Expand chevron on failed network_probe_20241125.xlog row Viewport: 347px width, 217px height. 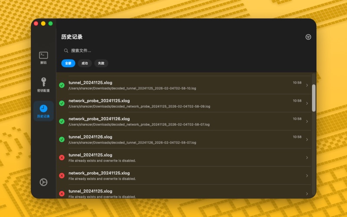tap(307, 176)
